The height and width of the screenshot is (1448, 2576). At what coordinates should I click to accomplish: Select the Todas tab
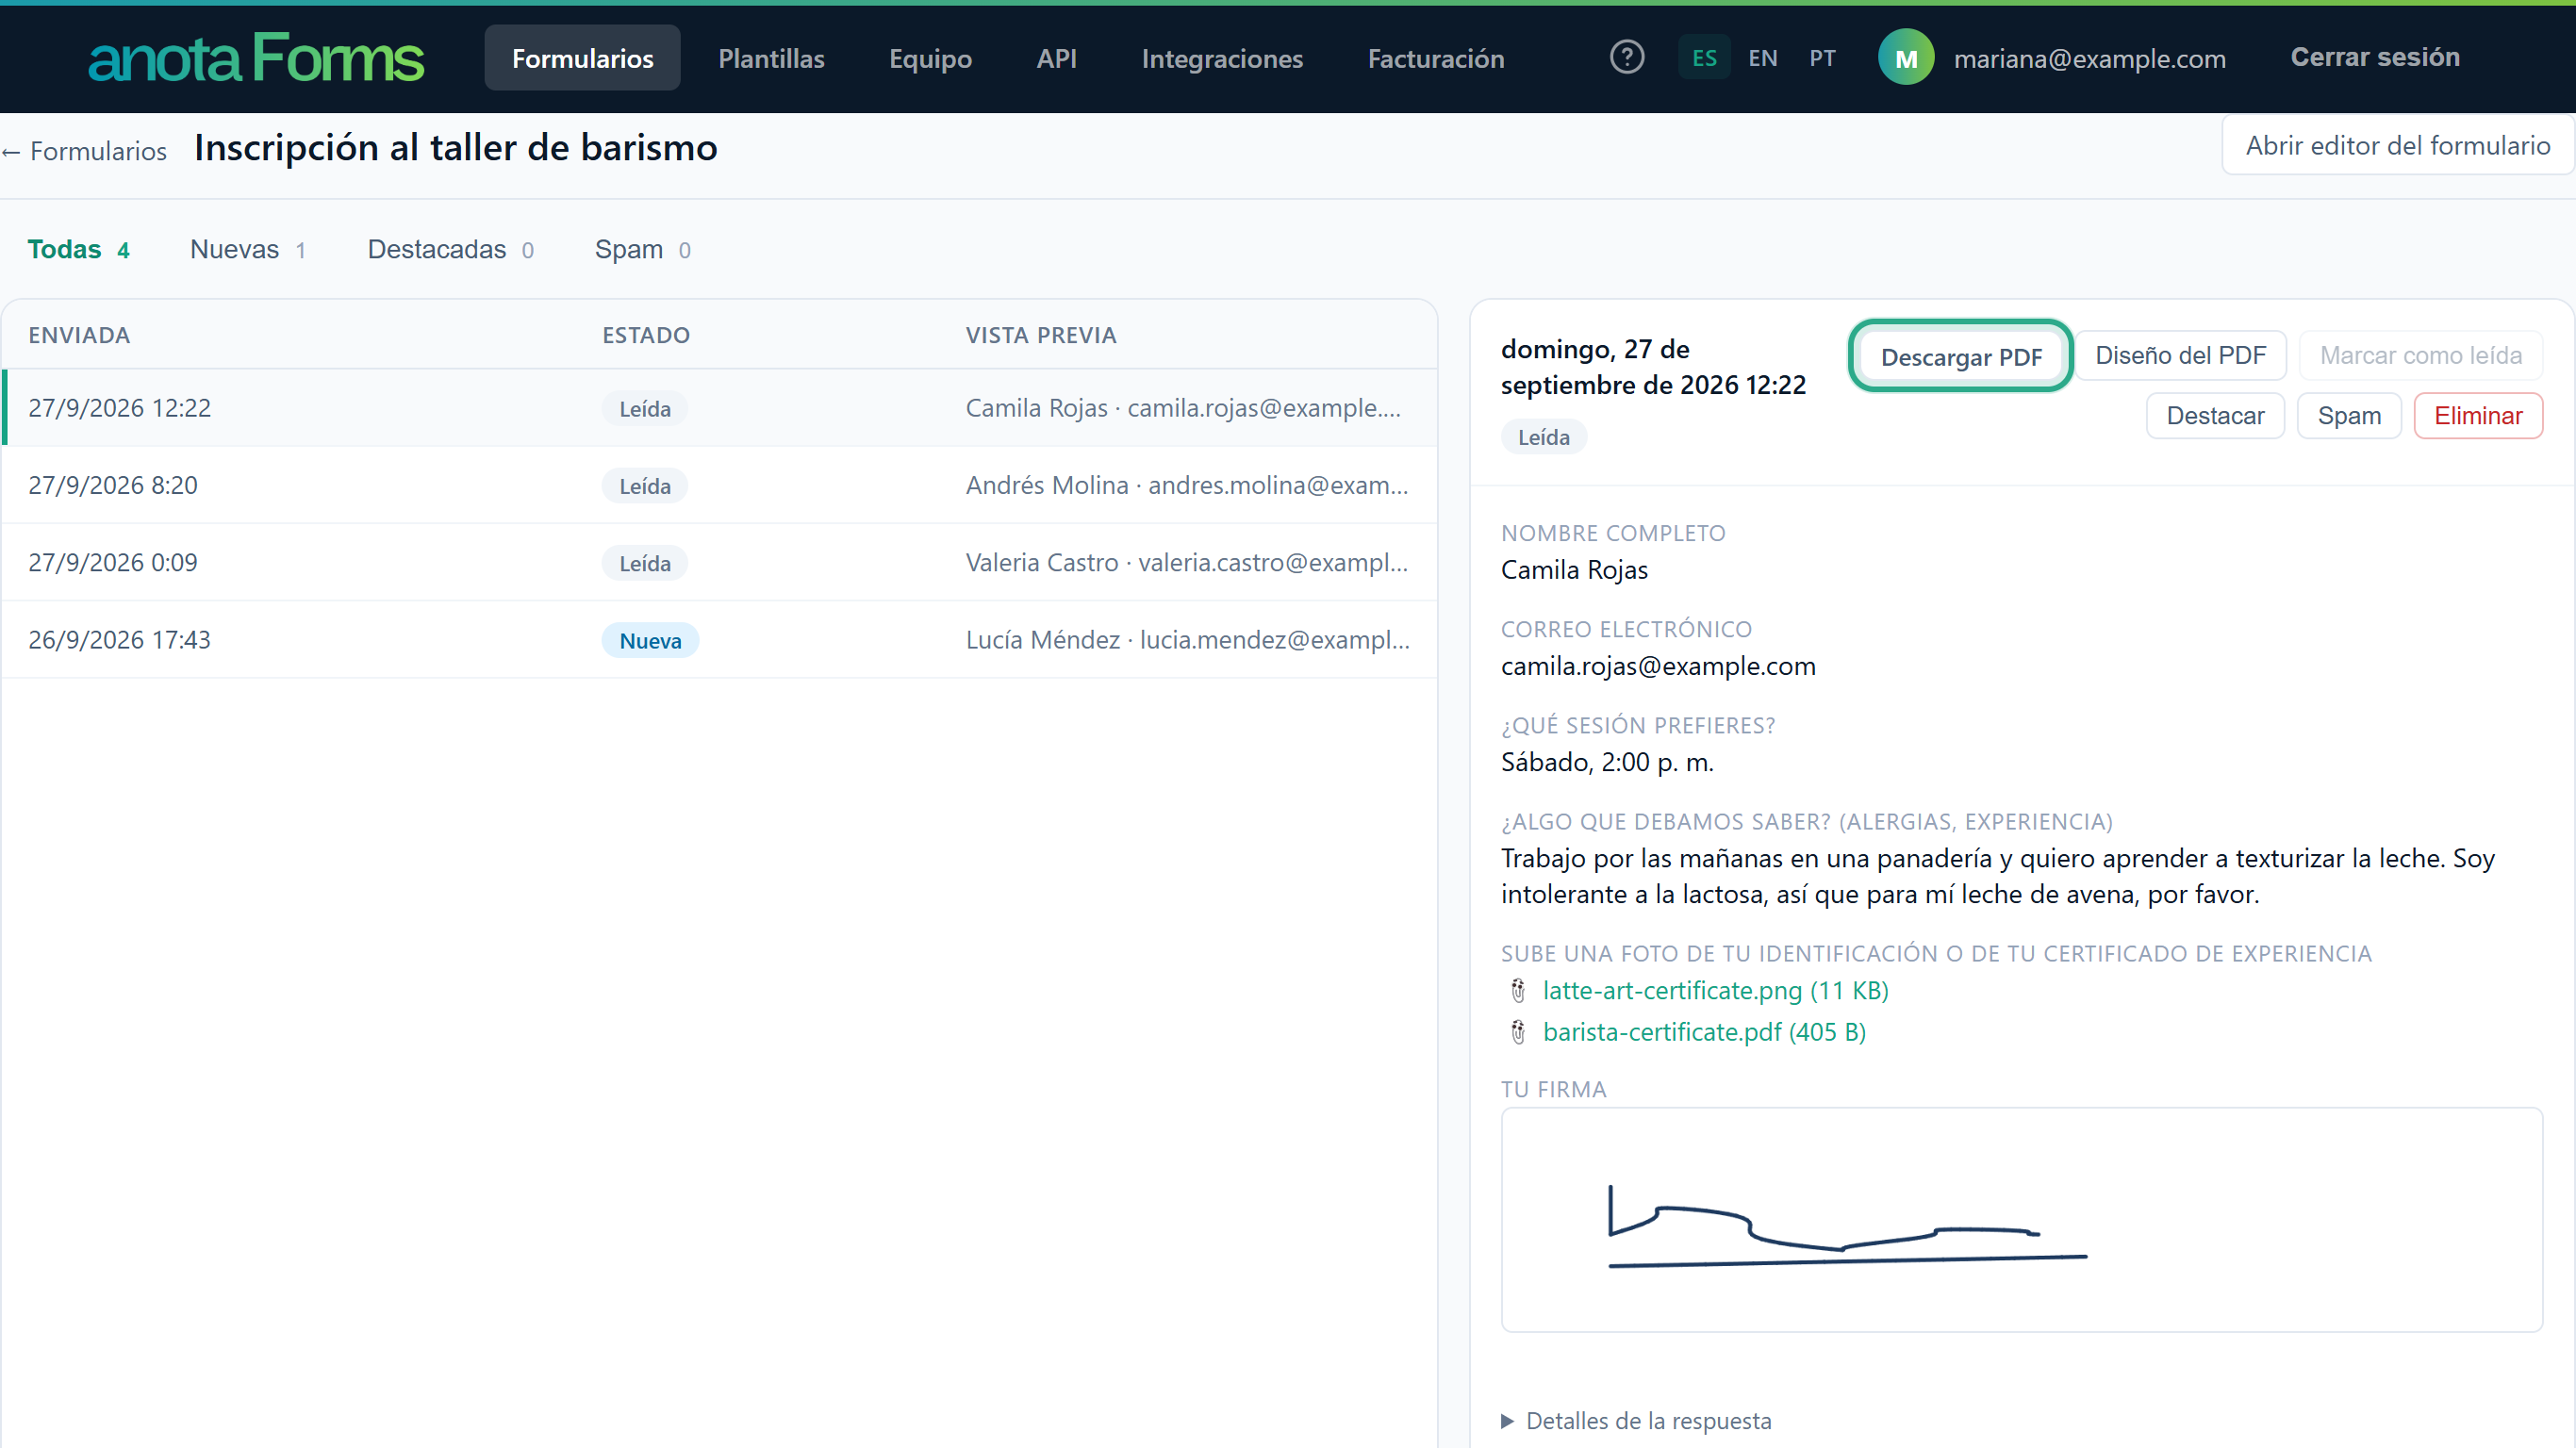click(x=78, y=249)
